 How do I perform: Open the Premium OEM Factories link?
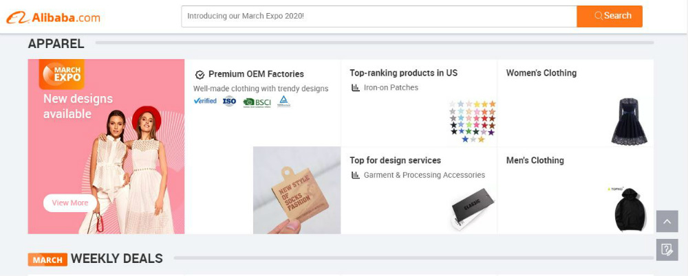(x=255, y=74)
